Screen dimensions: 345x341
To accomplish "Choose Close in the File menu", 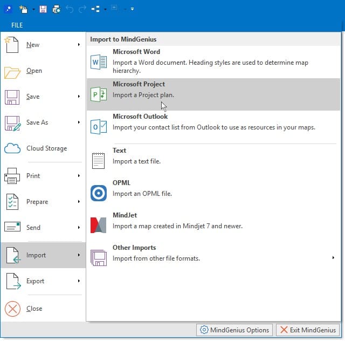I will point(43,309).
